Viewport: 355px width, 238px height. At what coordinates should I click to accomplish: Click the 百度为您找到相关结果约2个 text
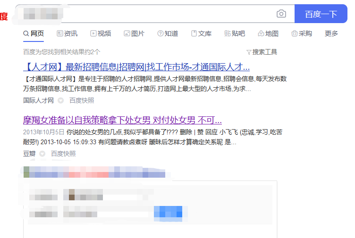tap(61, 52)
